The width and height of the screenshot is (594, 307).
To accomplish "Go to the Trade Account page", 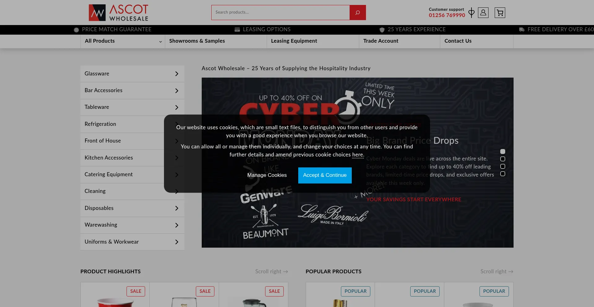I will [381, 41].
